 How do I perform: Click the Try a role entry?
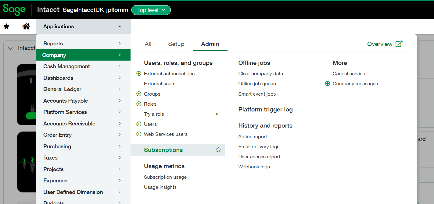(x=154, y=114)
